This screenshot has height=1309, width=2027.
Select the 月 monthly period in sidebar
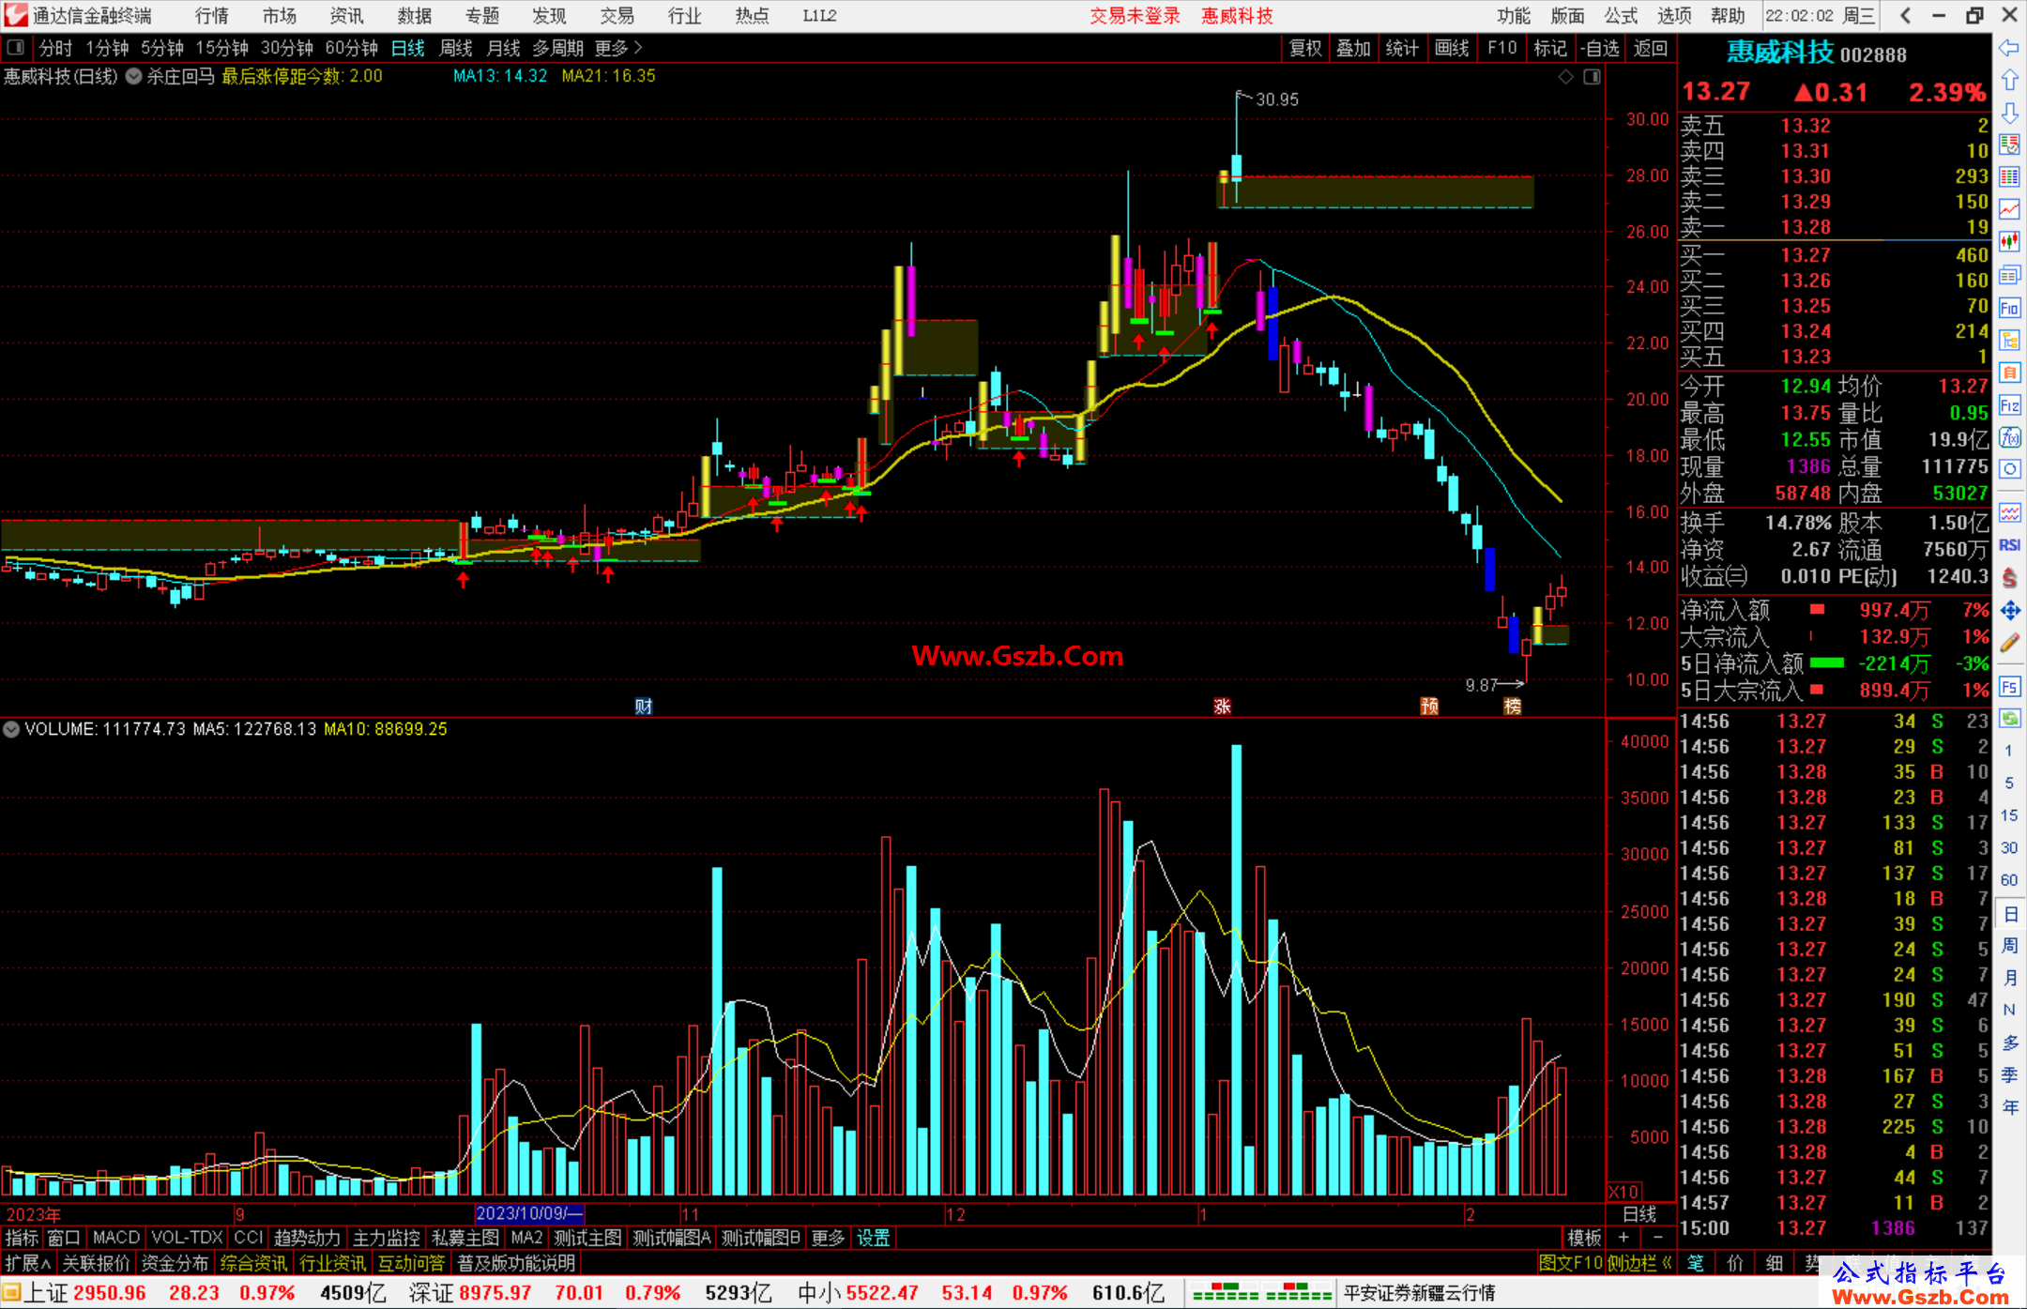click(2009, 978)
